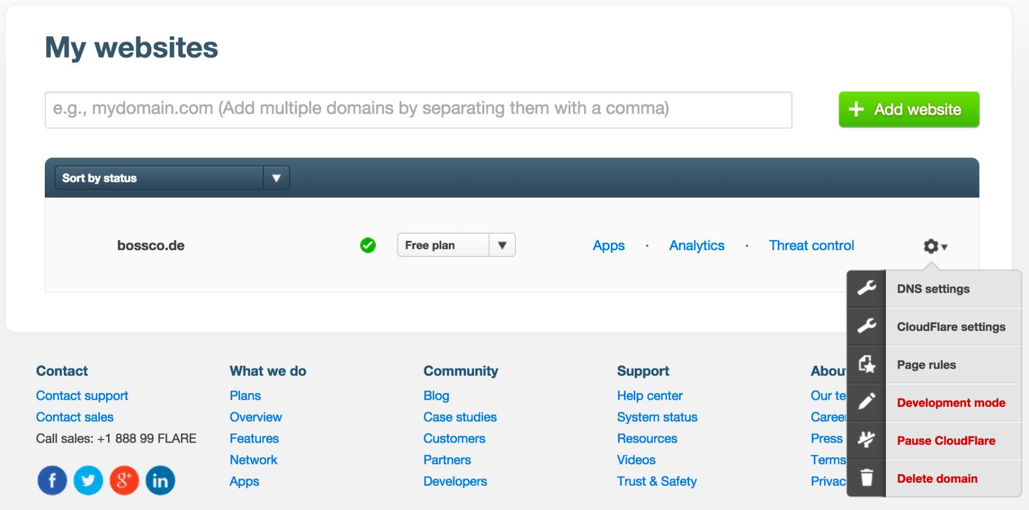Open Threat control for bossco.de
1029x510 pixels.
click(x=811, y=245)
